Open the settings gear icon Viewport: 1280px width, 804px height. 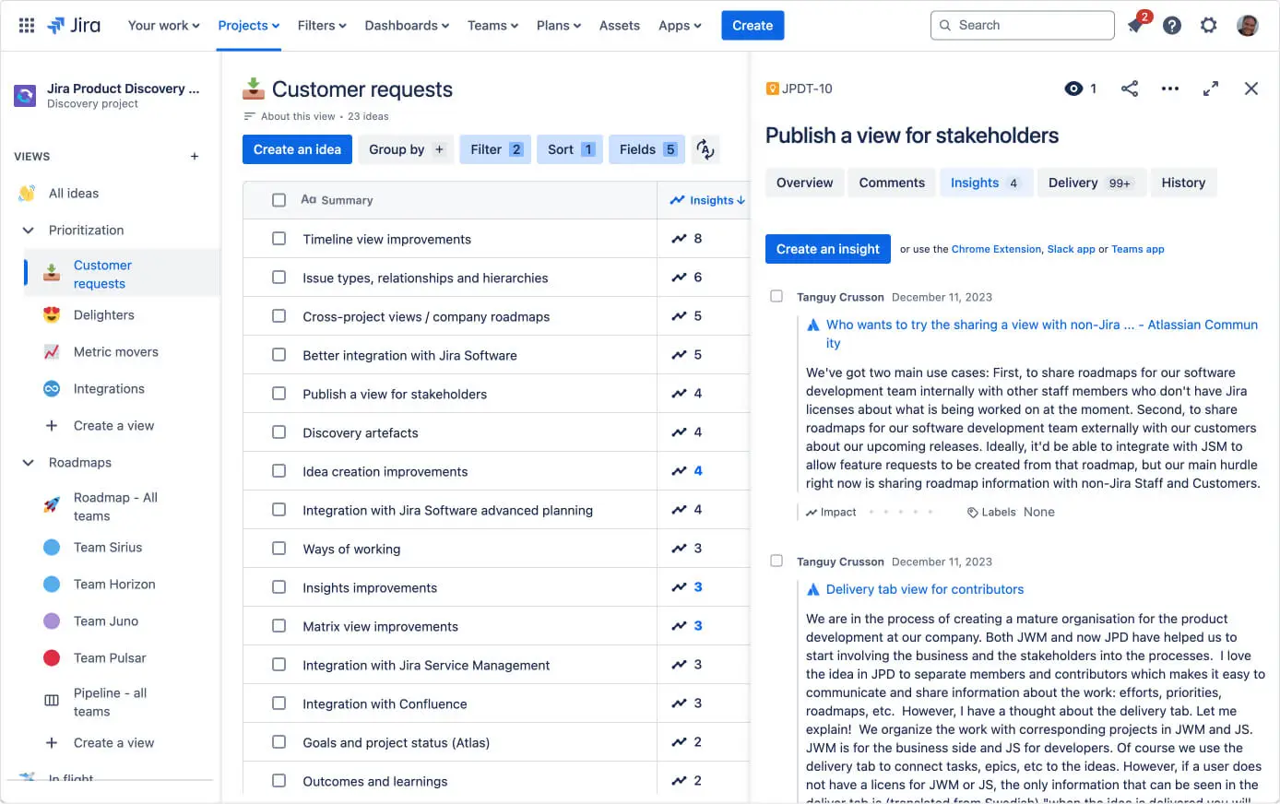pos(1209,25)
